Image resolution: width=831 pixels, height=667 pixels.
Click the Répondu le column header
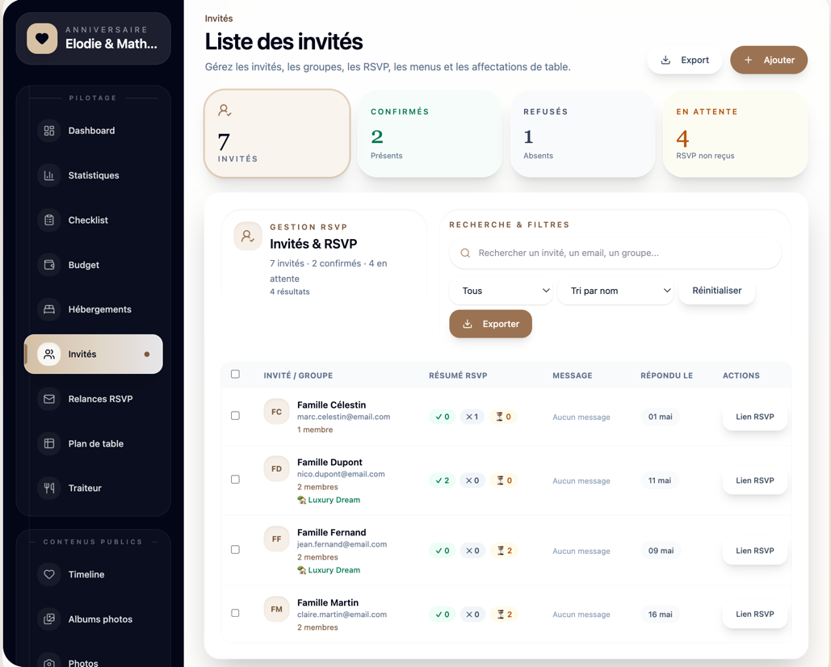coord(667,375)
